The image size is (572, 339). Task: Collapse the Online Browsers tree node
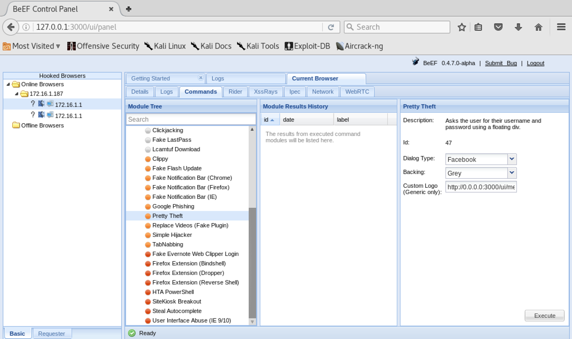coord(8,85)
